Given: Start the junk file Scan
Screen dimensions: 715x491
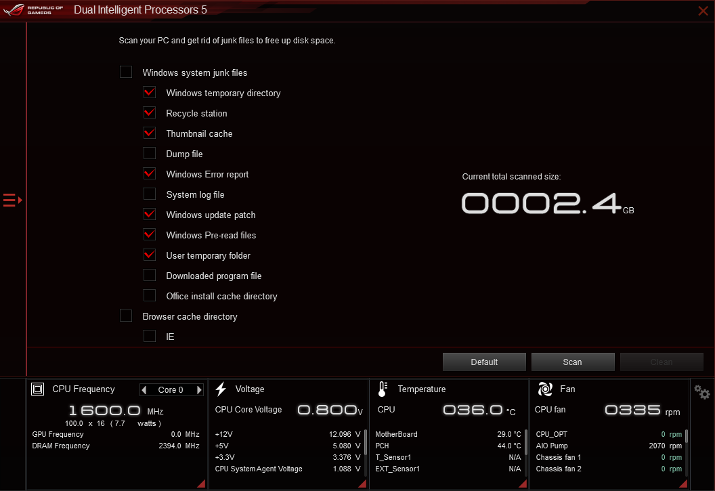Looking at the screenshot, I should (573, 362).
